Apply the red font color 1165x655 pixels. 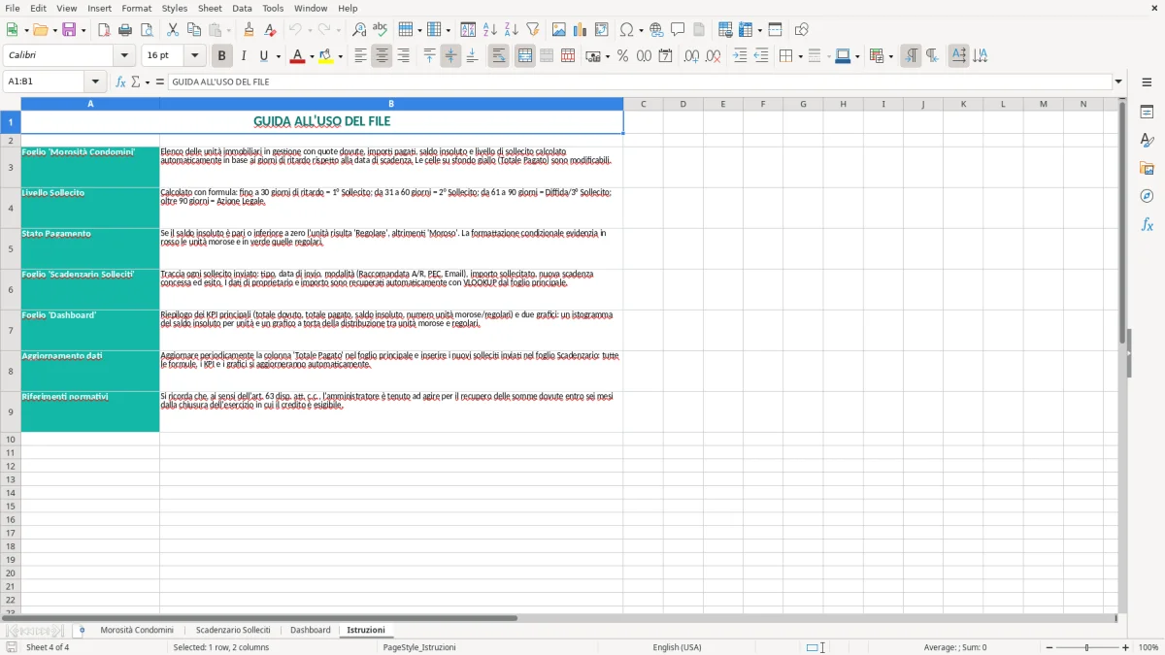[297, 56]
